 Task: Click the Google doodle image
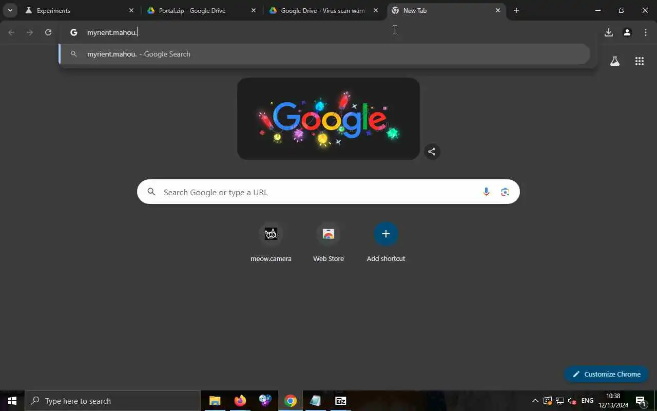coord(328,119)
